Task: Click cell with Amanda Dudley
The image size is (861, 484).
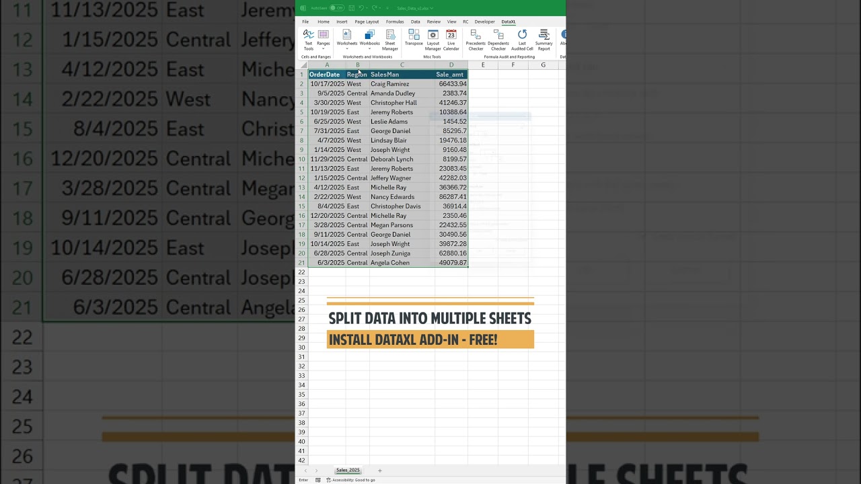Action: coord(402,93)
